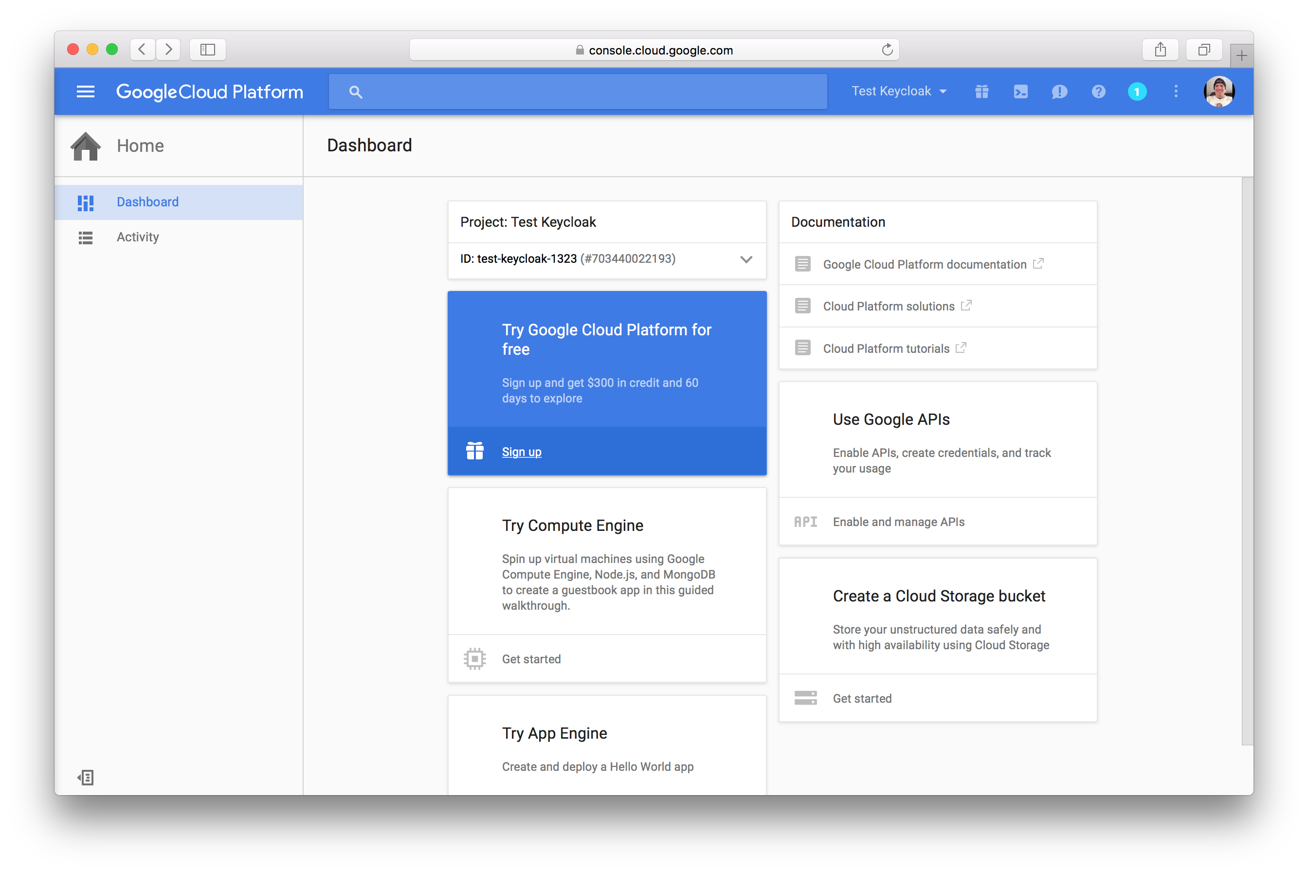Image resolution: width=1308 pixels, height=873 pixels.
Task: Collapse the left navigation pane icon
Action: [86, 777]
